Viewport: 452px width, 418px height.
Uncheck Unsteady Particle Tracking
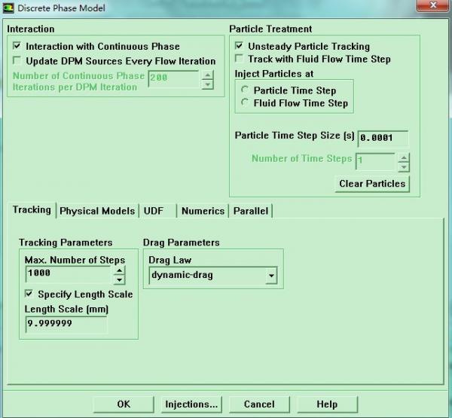pos(239,46)
